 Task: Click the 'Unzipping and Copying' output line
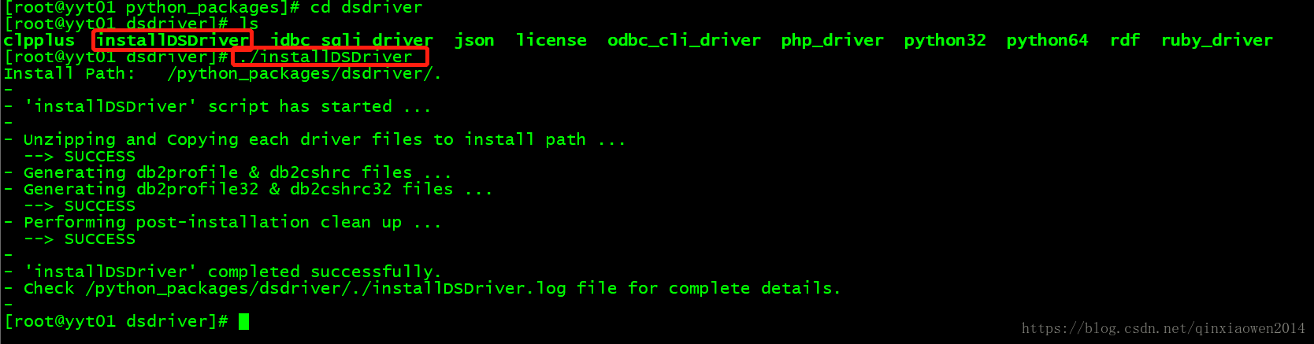tap(325, 139)
